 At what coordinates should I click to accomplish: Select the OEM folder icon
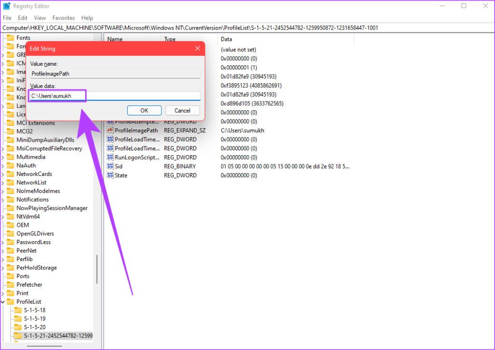(11, 225)
